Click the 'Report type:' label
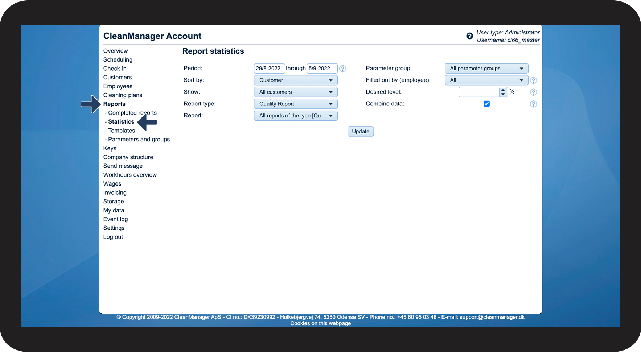The image size is (641, 352). pyautogui.click(x=200, y=104)
